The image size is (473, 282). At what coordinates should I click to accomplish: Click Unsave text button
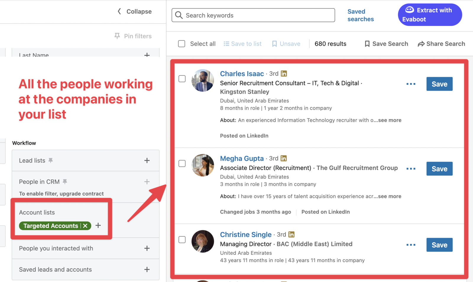[x=290, y=44]
